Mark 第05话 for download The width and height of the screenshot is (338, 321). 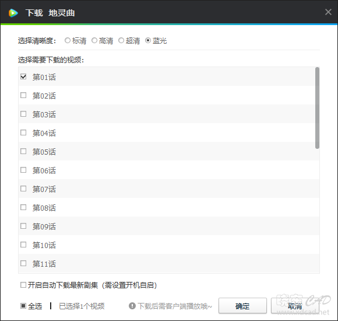pyautogui.click(x=23, y=151)
